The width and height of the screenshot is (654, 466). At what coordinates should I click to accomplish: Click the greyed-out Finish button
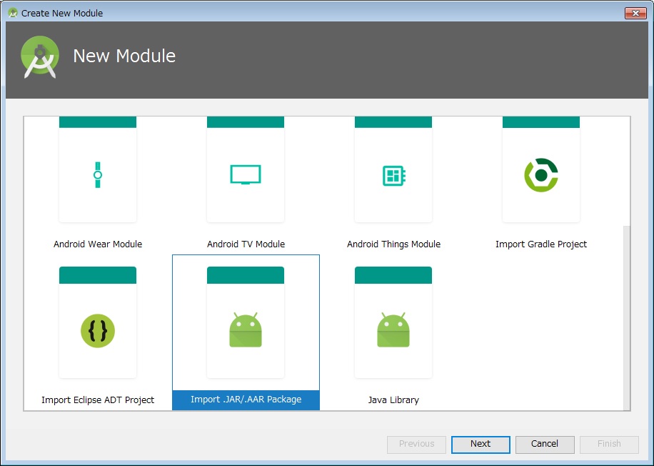coord(609,444)
